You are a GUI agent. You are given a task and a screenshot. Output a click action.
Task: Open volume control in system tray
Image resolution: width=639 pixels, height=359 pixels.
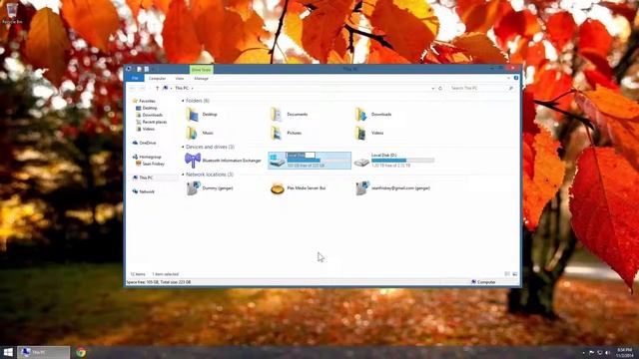click(x=607, y=352)
